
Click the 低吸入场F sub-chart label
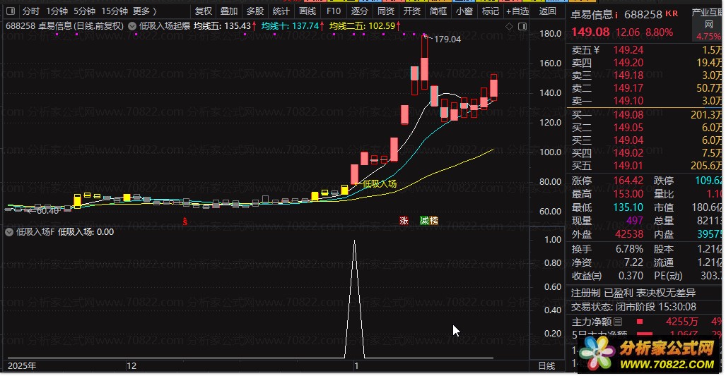point(35,232)
